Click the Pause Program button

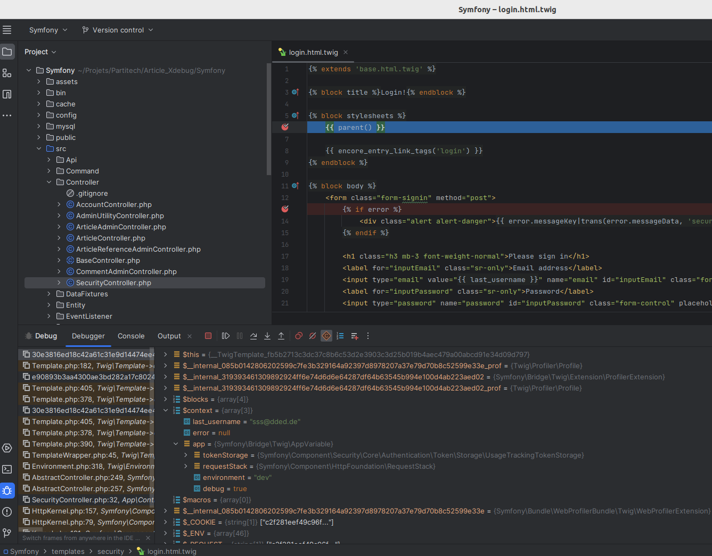click(x=240, y=336)
